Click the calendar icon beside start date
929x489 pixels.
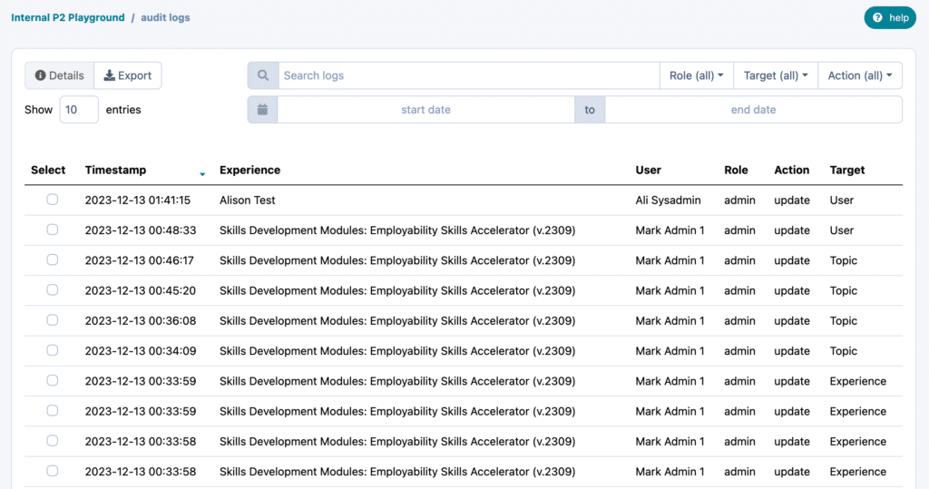click(263, 110)
